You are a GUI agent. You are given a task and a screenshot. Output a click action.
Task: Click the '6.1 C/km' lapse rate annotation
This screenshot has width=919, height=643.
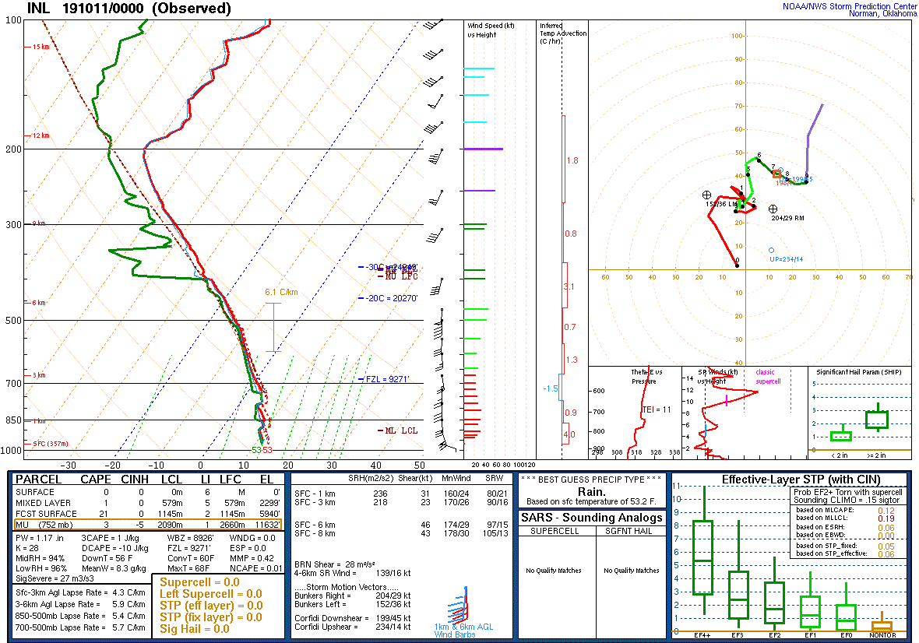[x=281, y=292]
